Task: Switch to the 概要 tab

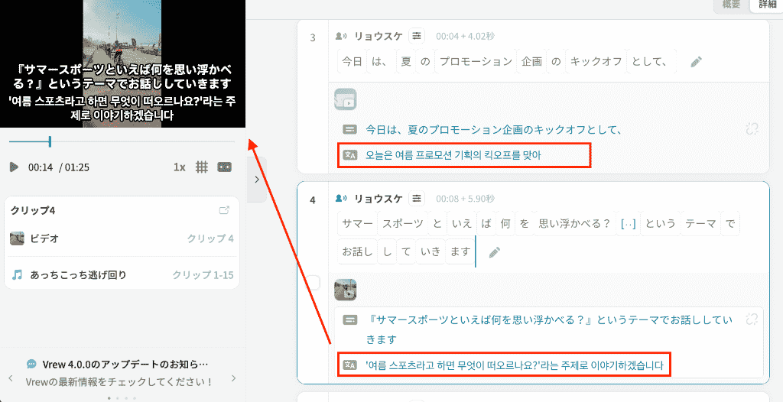Action: pos(731,5)
